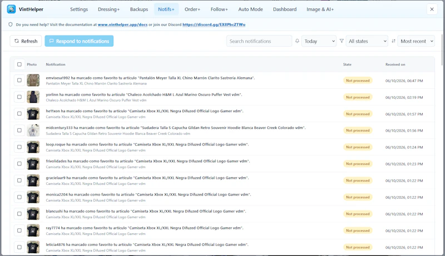Select the Notifs+ tab
This screenshot has width=445, height=256.
tap(166, 9)
